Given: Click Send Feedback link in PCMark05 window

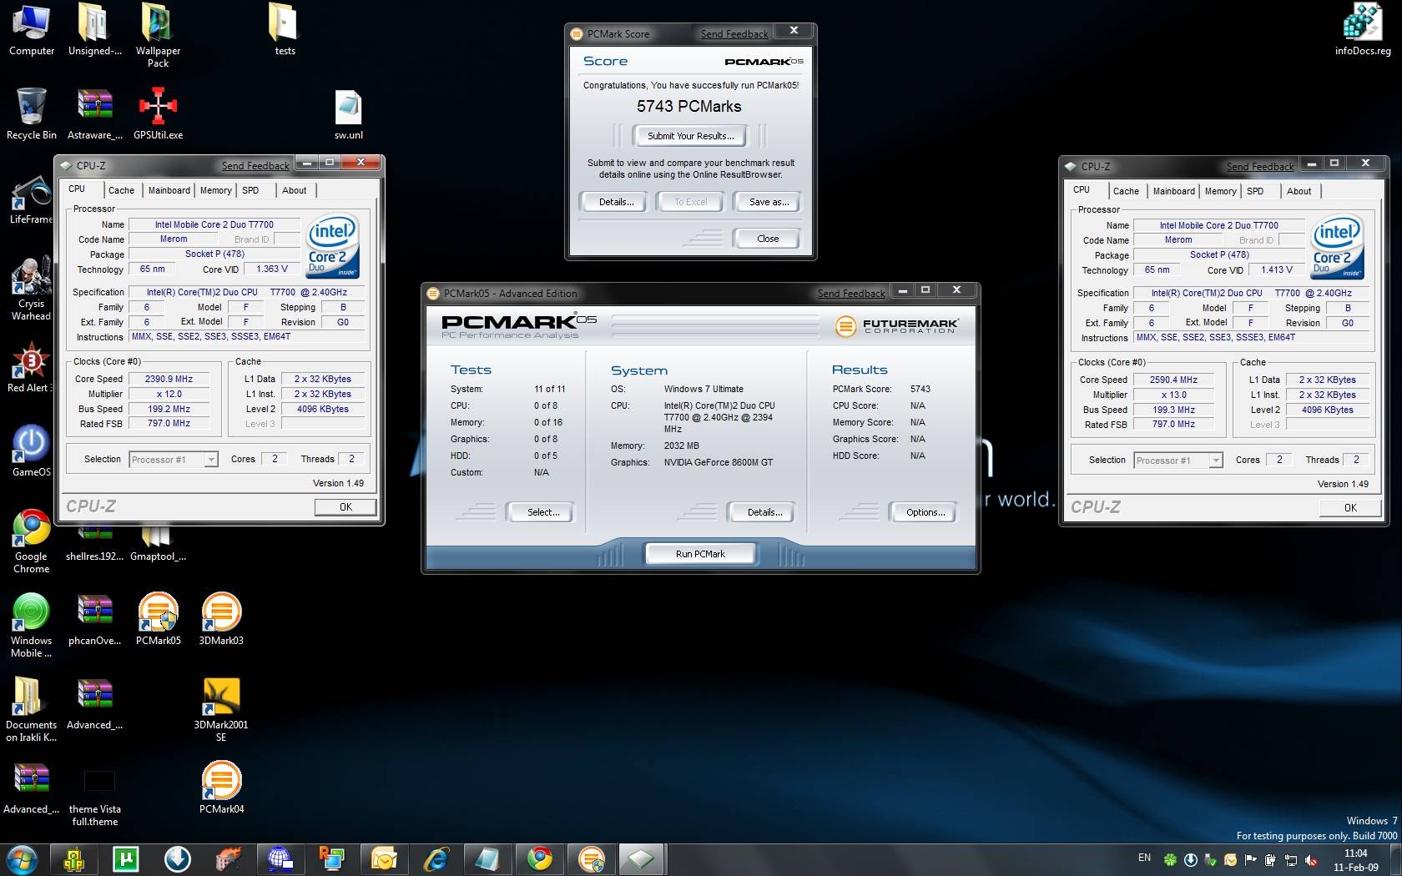Looking at the screenshot, I should (851, 294).
